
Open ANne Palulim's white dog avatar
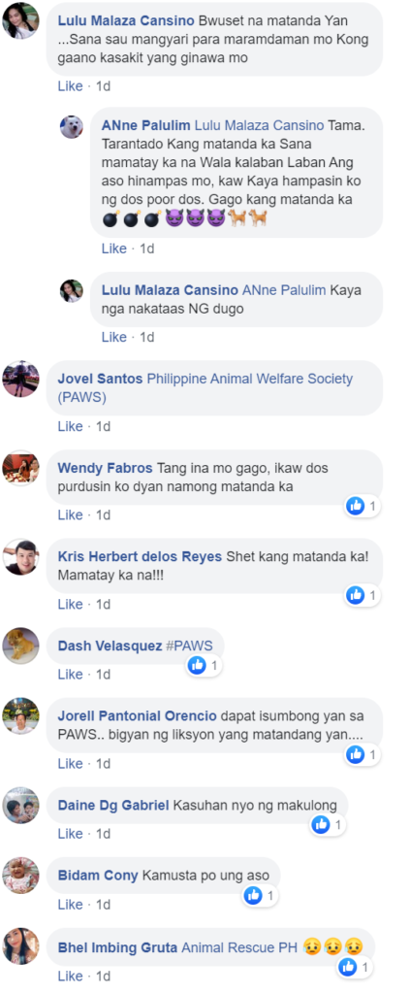coord(72,127)
